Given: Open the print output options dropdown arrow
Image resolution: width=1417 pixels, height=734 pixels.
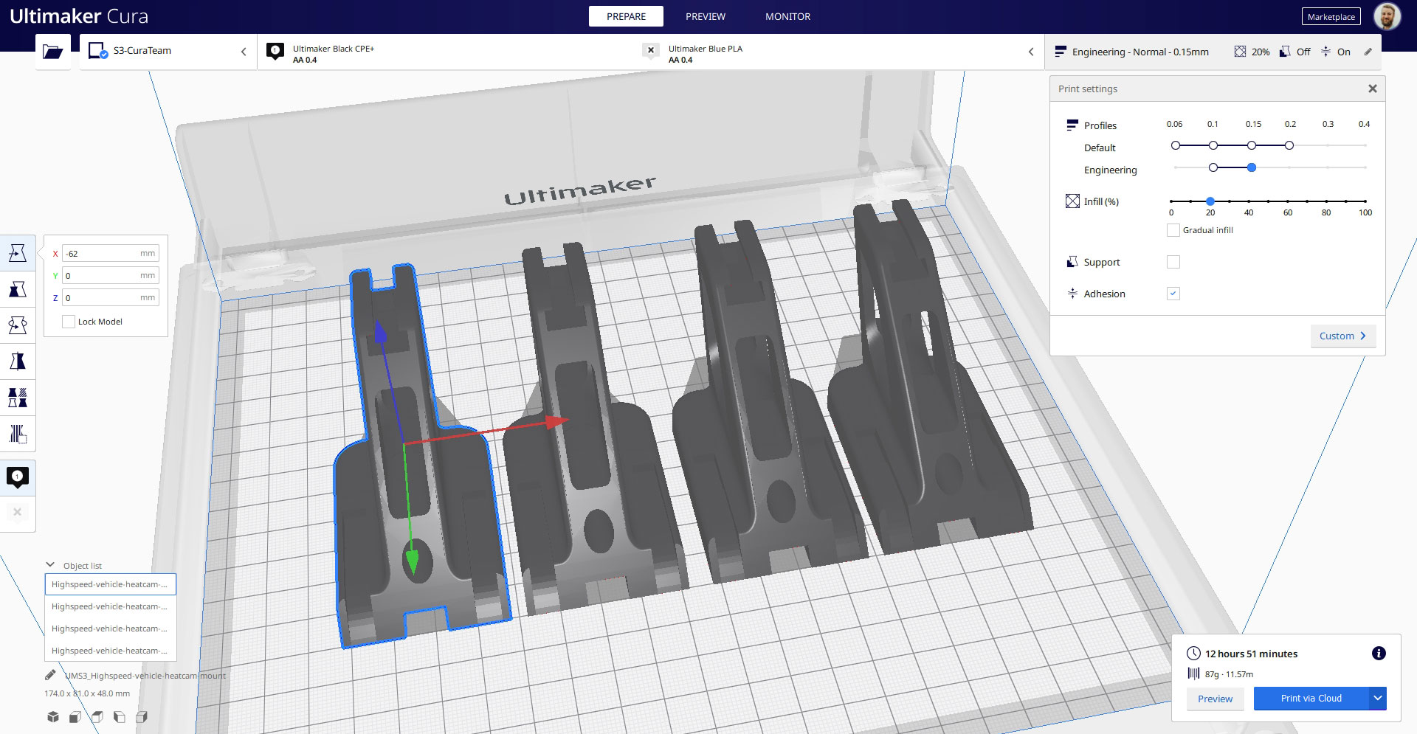Looking at the screenshot, I should click(x=1377, y=698).
